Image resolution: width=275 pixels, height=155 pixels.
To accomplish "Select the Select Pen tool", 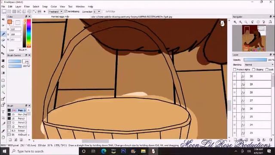I will coord(3,99).
